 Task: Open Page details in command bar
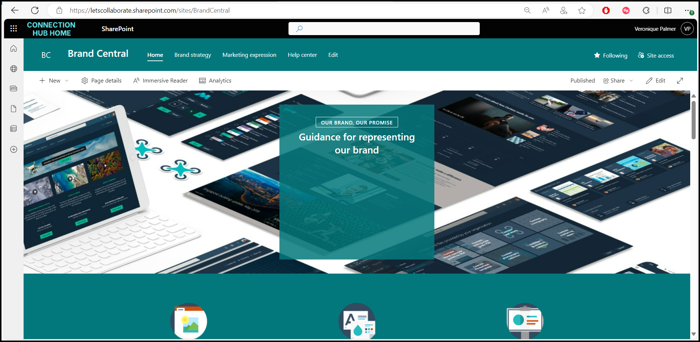pos(102,81)
